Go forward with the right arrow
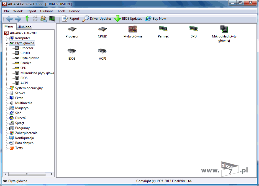259x186 pixels. [18, 19]
